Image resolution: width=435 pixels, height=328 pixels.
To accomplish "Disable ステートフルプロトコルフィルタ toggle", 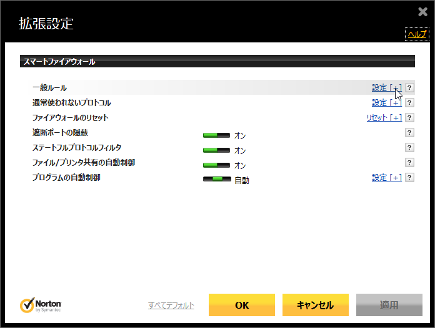I will coord(217,150).
